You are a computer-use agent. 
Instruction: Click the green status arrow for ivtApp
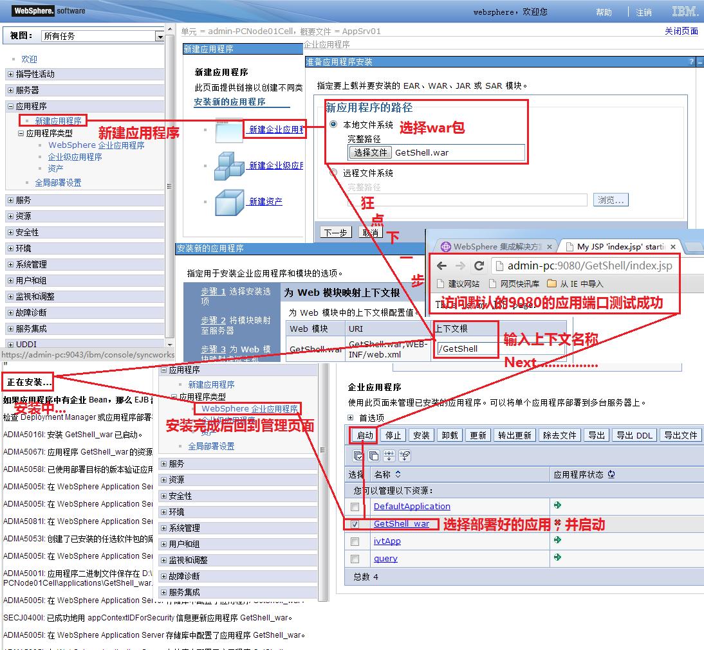pos(558,539)
